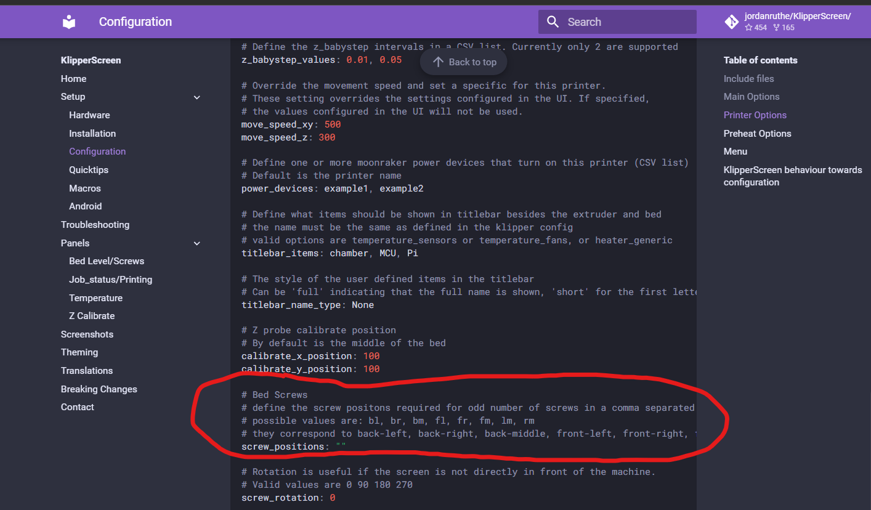Click the Back to top button
The width and height of the screenshot is (871, 510).
(463, 62)
